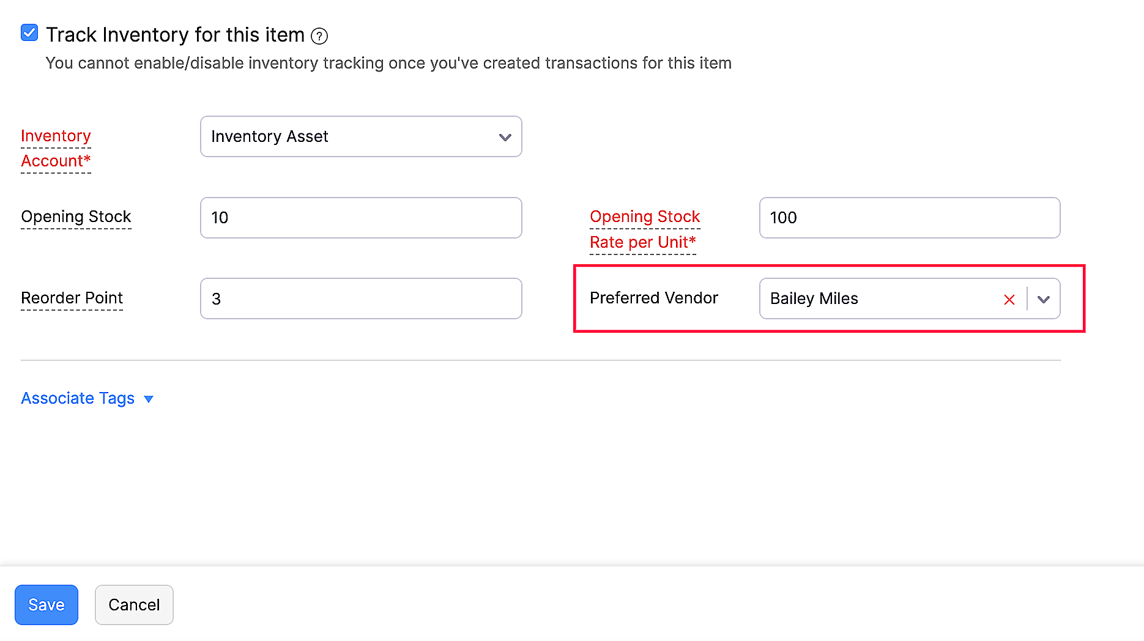Click the Associate Tags disclosure triangle
The height and width of the screenshot is (641, 1144).
[x=149, y=399]
